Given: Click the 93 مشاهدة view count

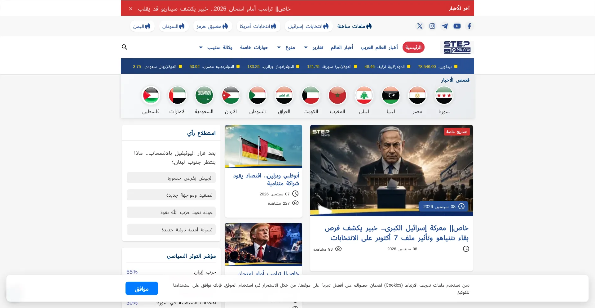Looking at the screenshot, I should click(x=328, y=249).
